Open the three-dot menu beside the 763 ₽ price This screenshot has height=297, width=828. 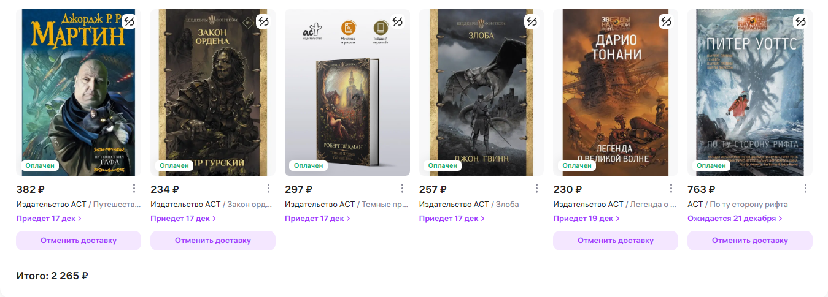click(805, 189)
